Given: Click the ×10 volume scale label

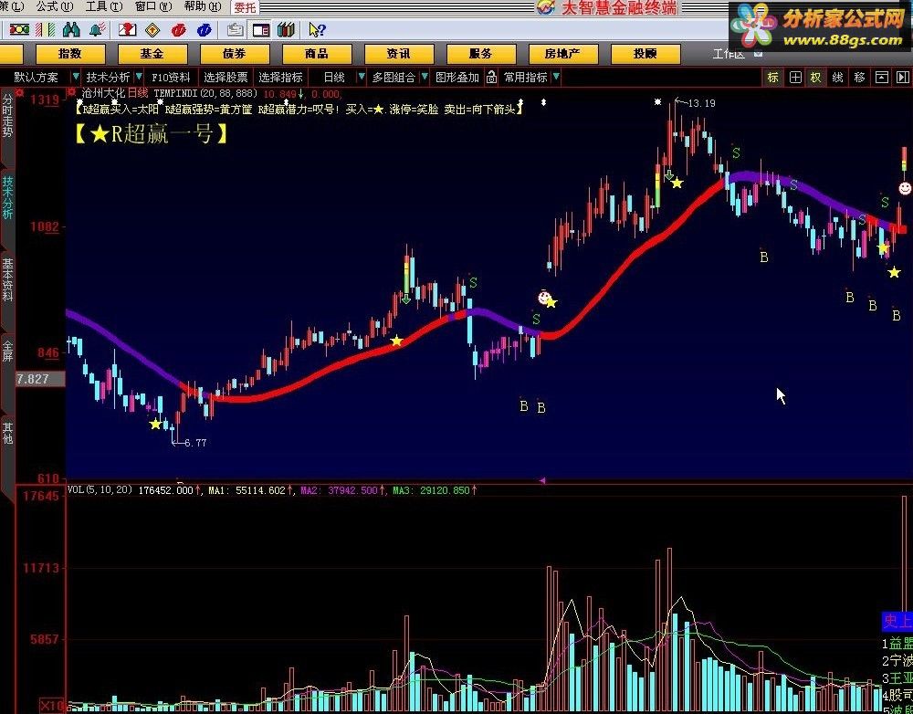Looking at the screenshot, I should point(52,706).
